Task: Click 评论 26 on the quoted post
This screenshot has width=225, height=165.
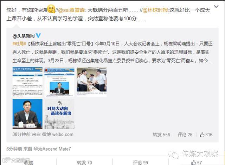Action: click(185, 135)
